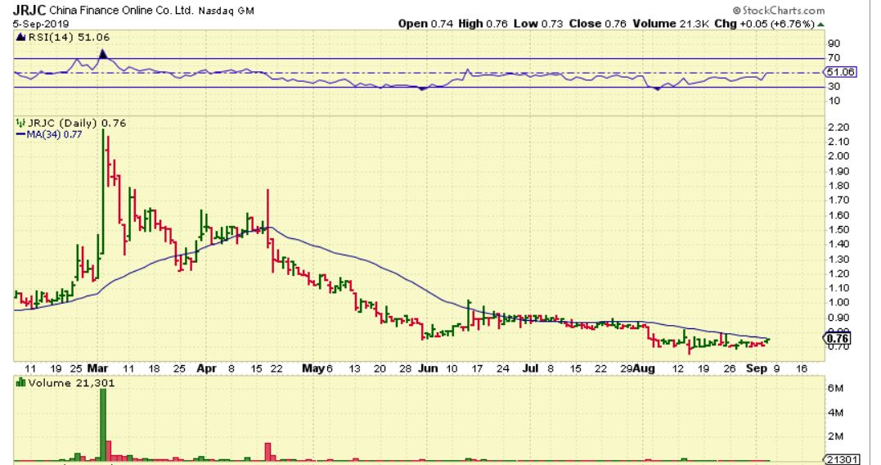Click the 1.00 price axis label
The image size is (881, 465).
coord(838,303)
